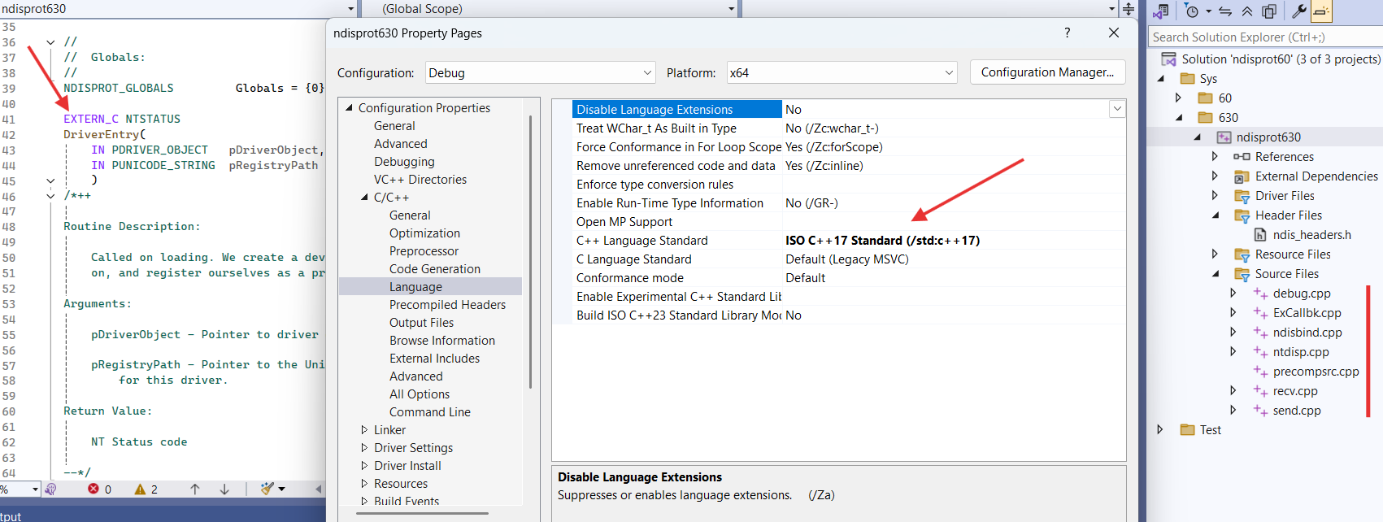Click the warning triangle icon
Screen dimensions: 1383x522
[140, 489]
